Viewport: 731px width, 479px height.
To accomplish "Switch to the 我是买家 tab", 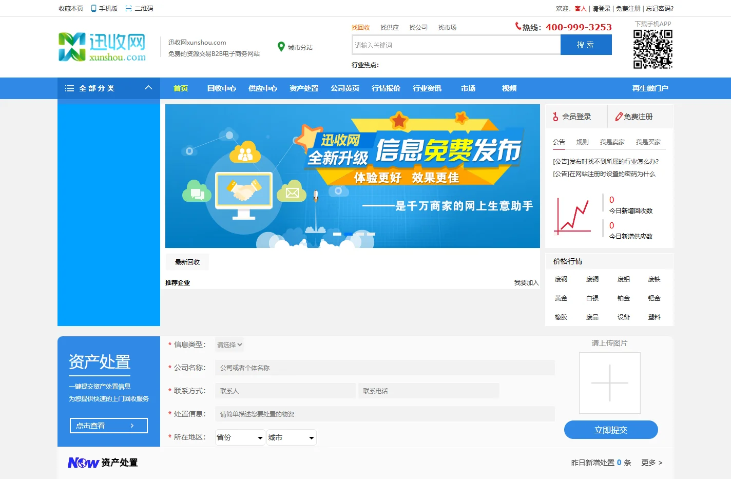I will [x=648, y=142].
